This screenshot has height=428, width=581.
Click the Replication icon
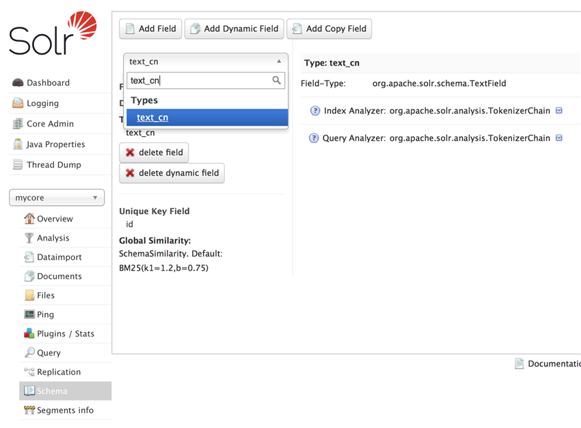click(x=29, y=371)
